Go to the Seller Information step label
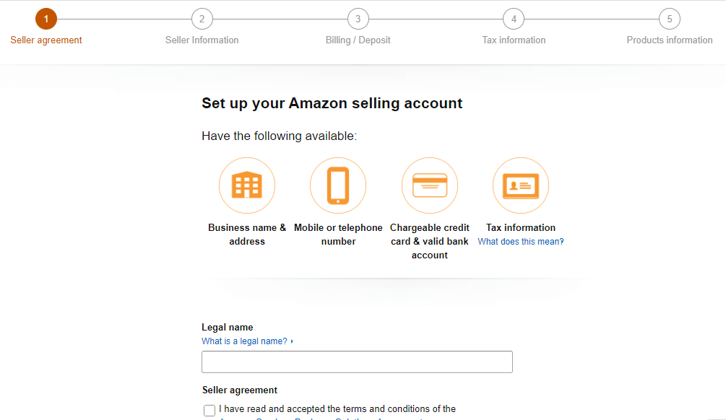The height and width of the screenshot is (420, 726). click(202, 40)
